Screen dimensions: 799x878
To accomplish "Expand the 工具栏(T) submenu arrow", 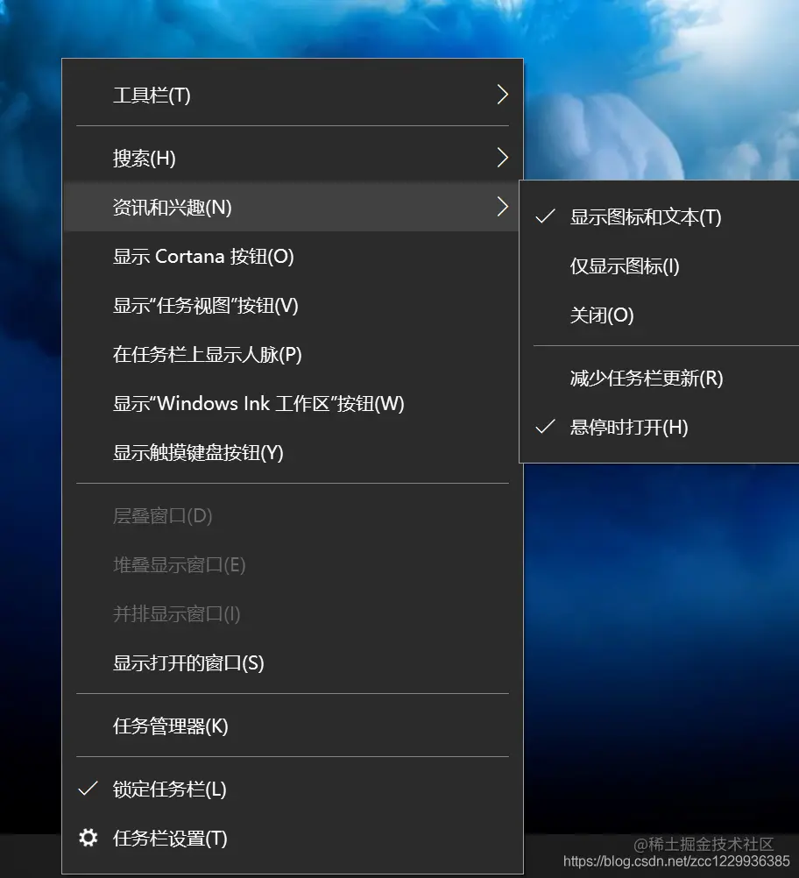I will tap(502, 94).
